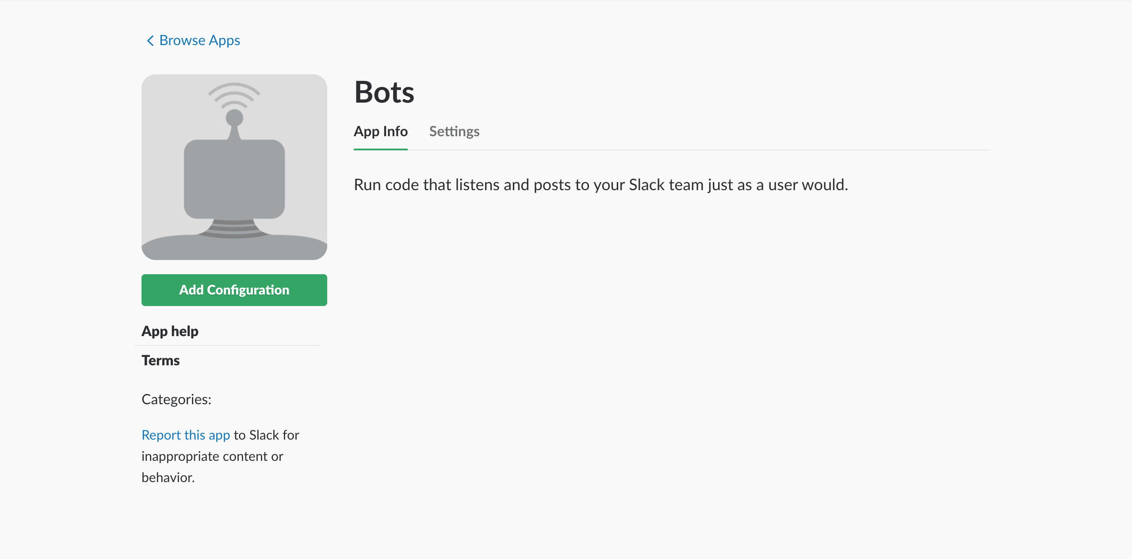Open the App help link
Viewport: 1132px width, 559px height.
coord(170,331)
